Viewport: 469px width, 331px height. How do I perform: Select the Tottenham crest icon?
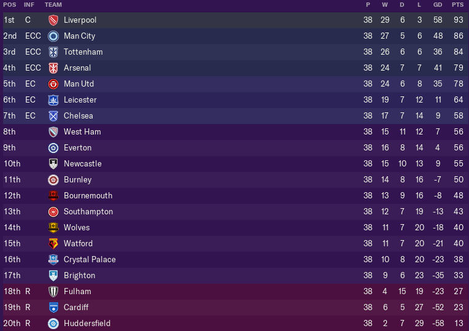(x=53, y=52)
